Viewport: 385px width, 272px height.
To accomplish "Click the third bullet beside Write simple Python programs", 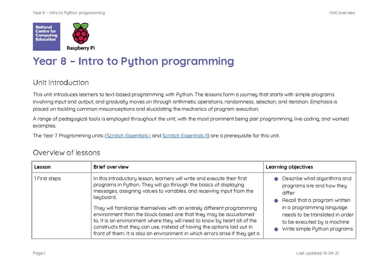I will [276, 229].
